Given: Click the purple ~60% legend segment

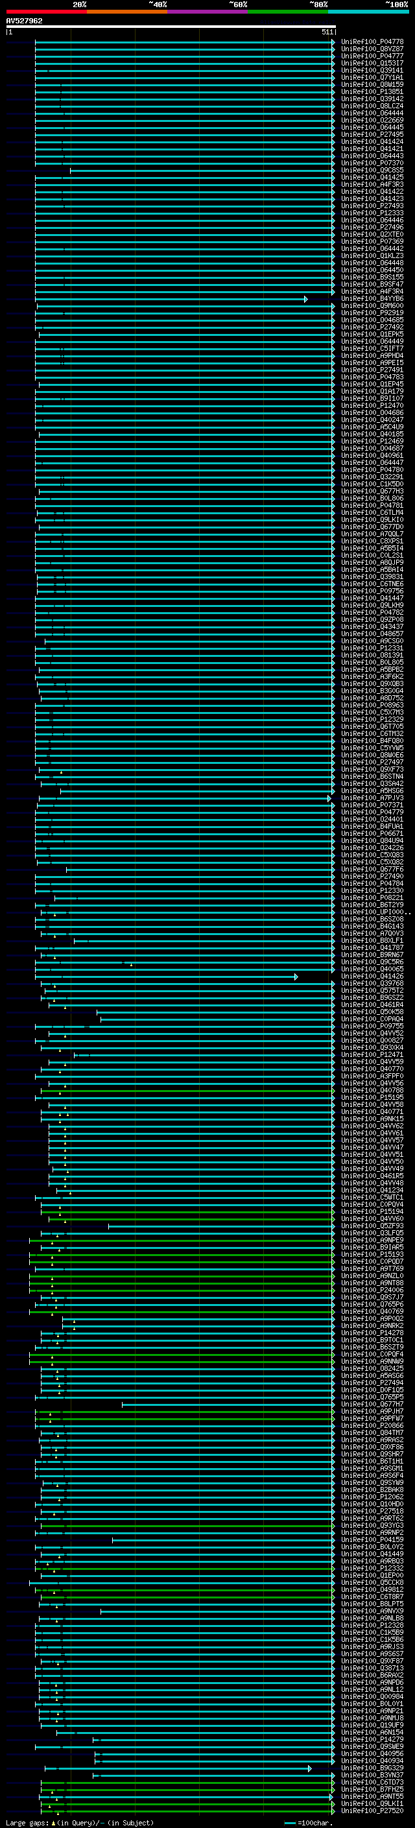Looking at the screenshot, I should click(x=207, y=12).
